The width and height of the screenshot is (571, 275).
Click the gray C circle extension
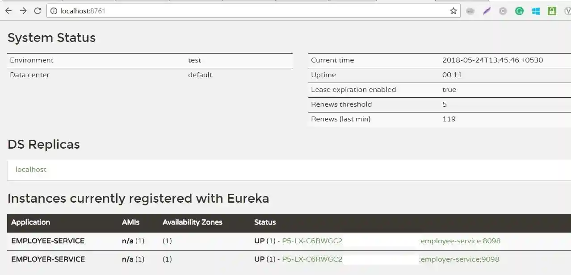coord(503,11)
